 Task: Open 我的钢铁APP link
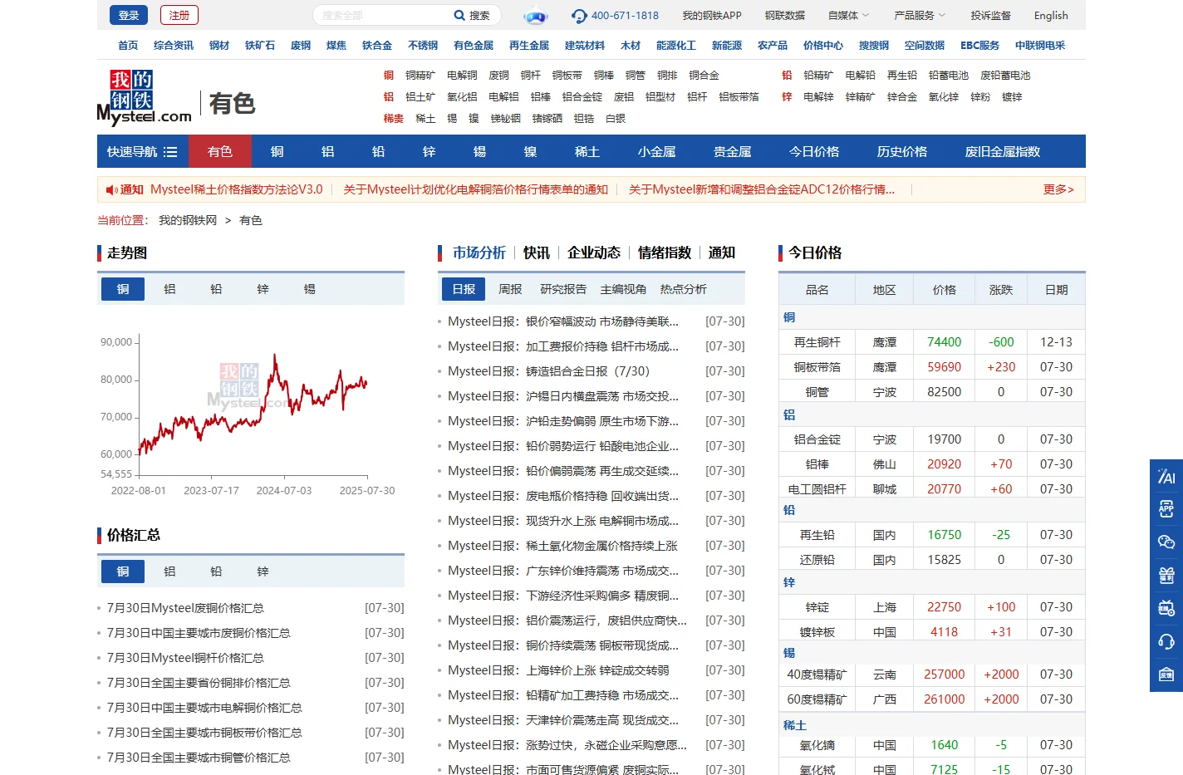pyautogui.click(x=712, y=15)
